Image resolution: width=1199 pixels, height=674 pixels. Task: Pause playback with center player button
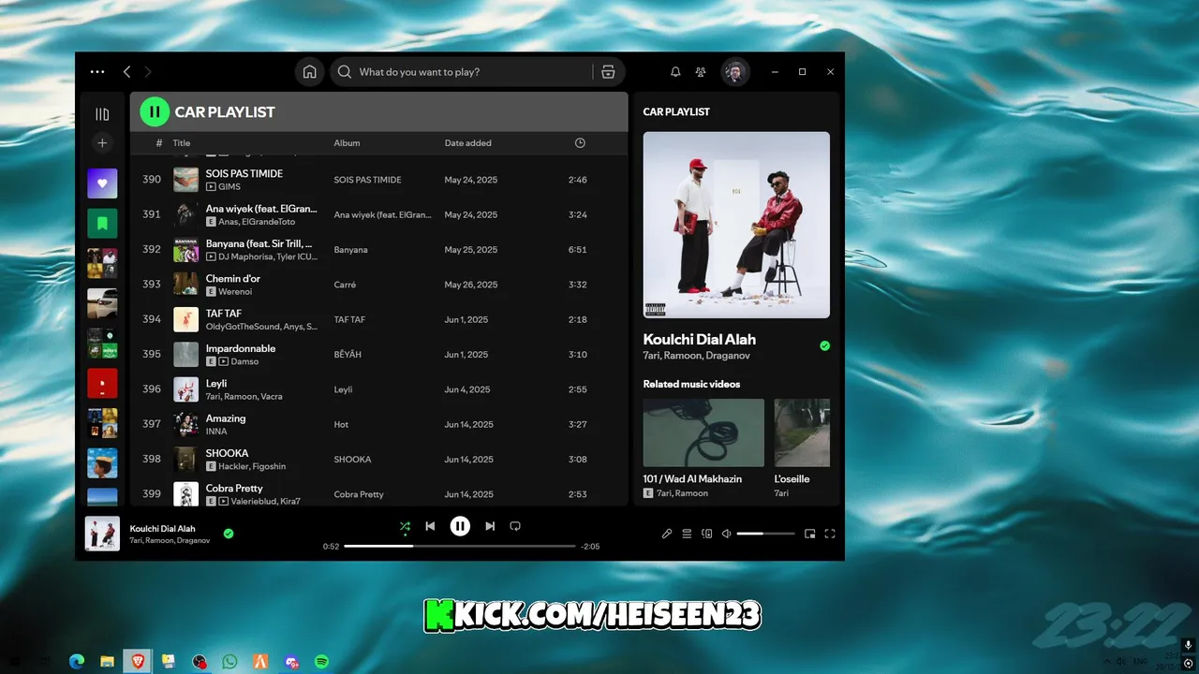(460, 526)
